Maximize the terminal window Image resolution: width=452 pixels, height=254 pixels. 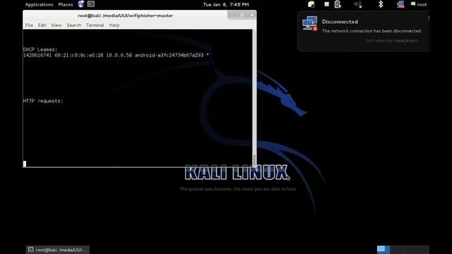pos(242,15)
